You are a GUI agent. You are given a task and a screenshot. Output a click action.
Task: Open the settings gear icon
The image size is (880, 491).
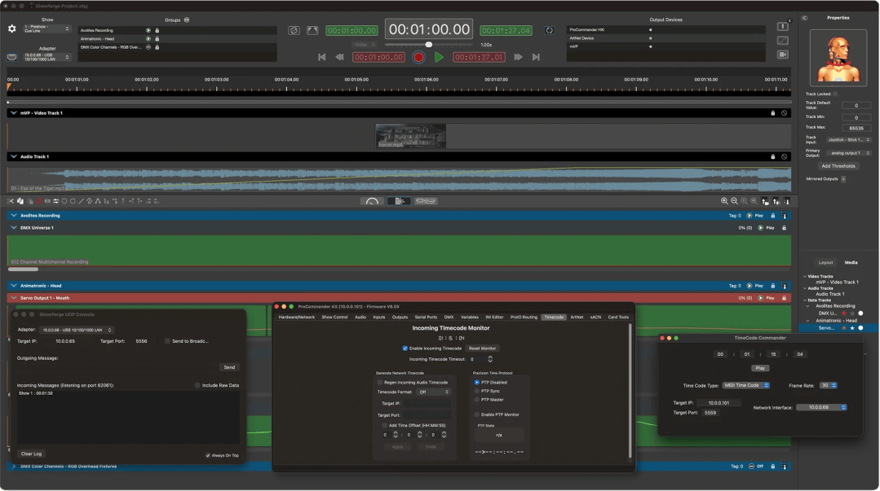point(11,28)
